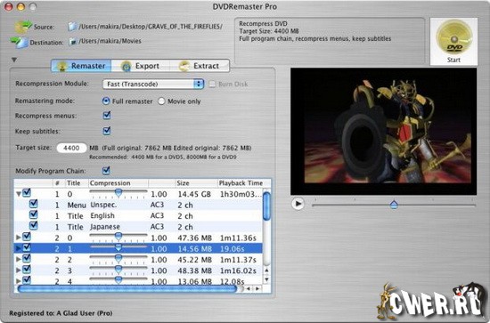Click the scroll up arrow in list
490x323 pixels.
(266, 271)
